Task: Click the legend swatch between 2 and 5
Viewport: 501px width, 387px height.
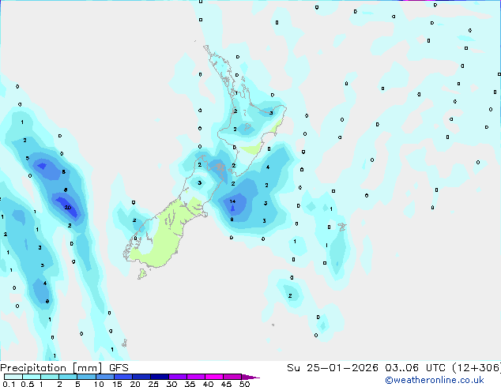Action: coord(68,377)
